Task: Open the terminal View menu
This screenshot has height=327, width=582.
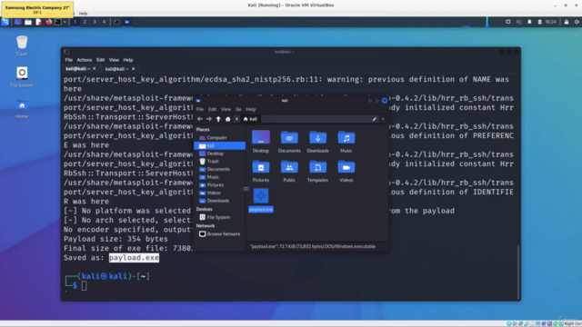Action: pyautogui.click(x=114, y=60)
